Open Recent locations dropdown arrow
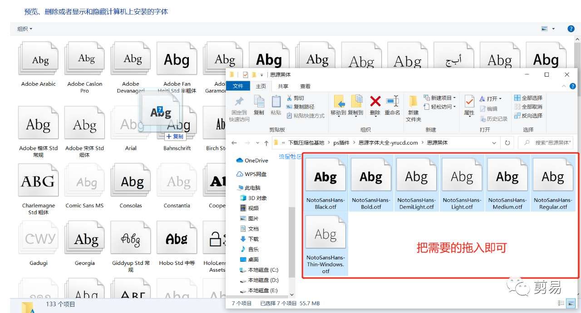 click(257, 142)
